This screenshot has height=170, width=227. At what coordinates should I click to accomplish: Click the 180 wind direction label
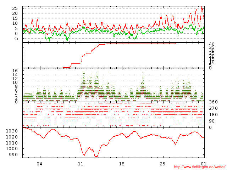[x=213, y=115]
